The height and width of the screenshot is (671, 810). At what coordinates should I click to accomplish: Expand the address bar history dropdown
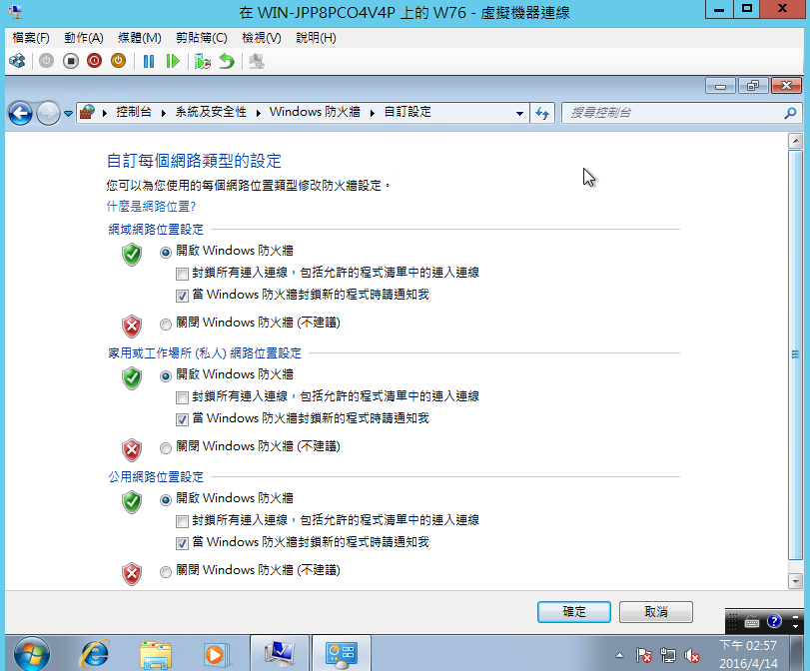pyautogui.click(x=519, y=113)
